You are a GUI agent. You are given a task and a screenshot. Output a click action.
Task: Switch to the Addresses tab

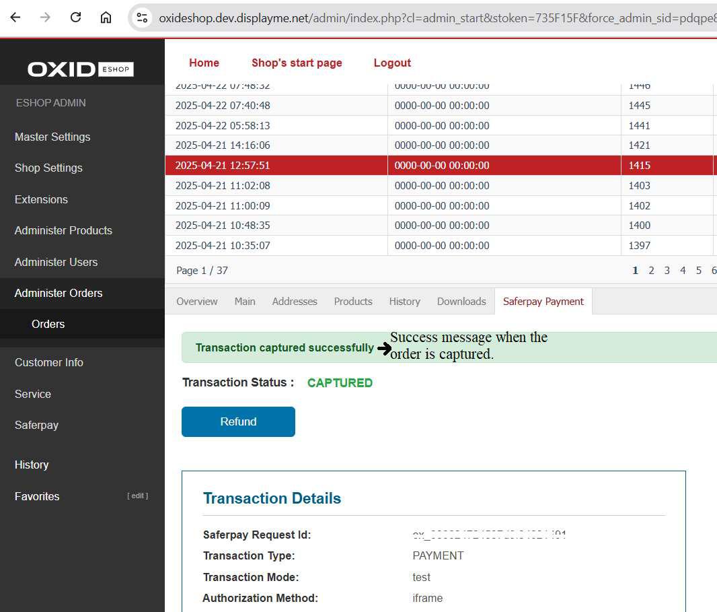[295, 302]
